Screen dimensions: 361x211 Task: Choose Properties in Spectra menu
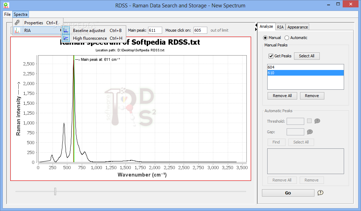coord(38,23)
